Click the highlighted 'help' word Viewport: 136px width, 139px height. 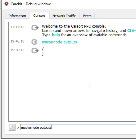56,35
